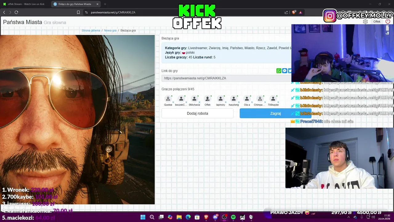Viewport: 394px width, 222px height.
Task: Open OBS Studio from taskbar
Action: pyautogui.click(x=224, y=217)
